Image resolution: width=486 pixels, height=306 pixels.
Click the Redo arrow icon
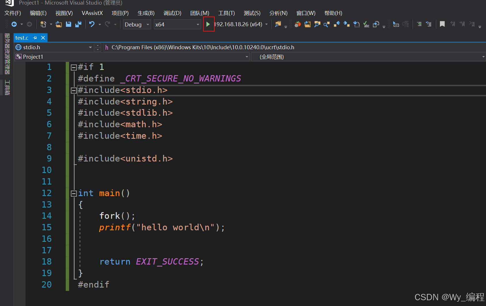tap(107, 24)
